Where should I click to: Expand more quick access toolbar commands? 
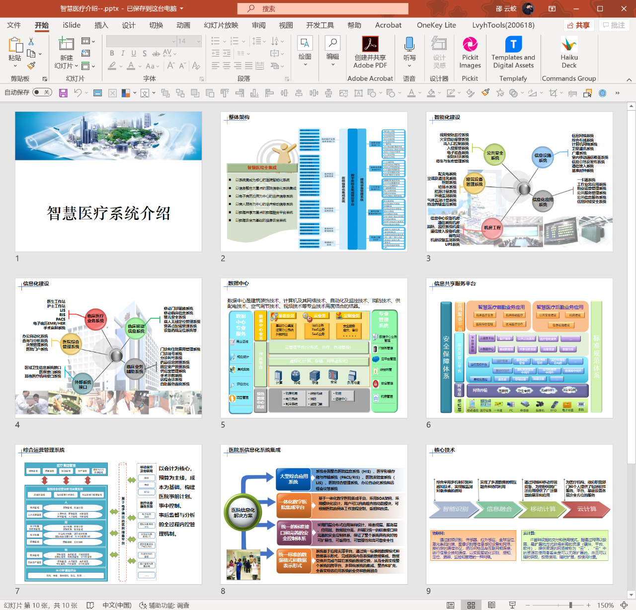617,93
